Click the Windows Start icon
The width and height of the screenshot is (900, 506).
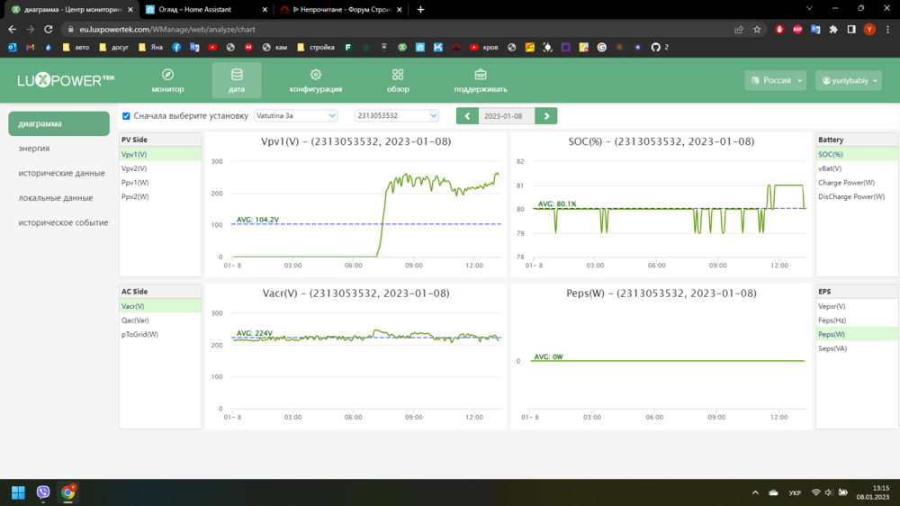coord(18,492)
